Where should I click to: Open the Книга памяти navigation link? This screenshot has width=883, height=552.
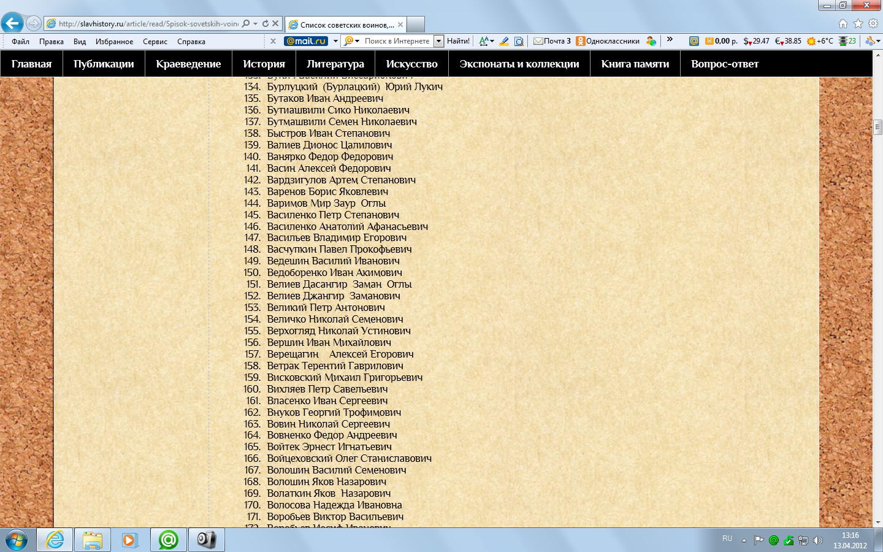tap(635, 64)
